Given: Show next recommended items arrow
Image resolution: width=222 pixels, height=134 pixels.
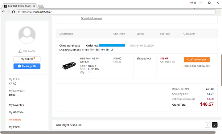Looking at the screenshot, I should click(x=215, y=125).
